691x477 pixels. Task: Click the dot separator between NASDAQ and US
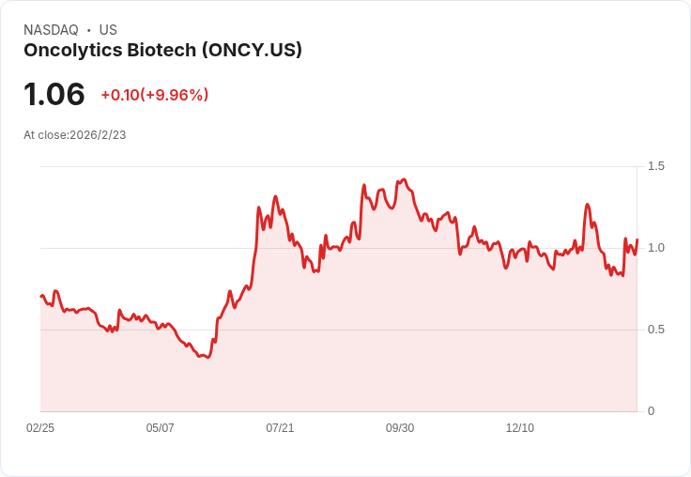click(x=88, y=30)
